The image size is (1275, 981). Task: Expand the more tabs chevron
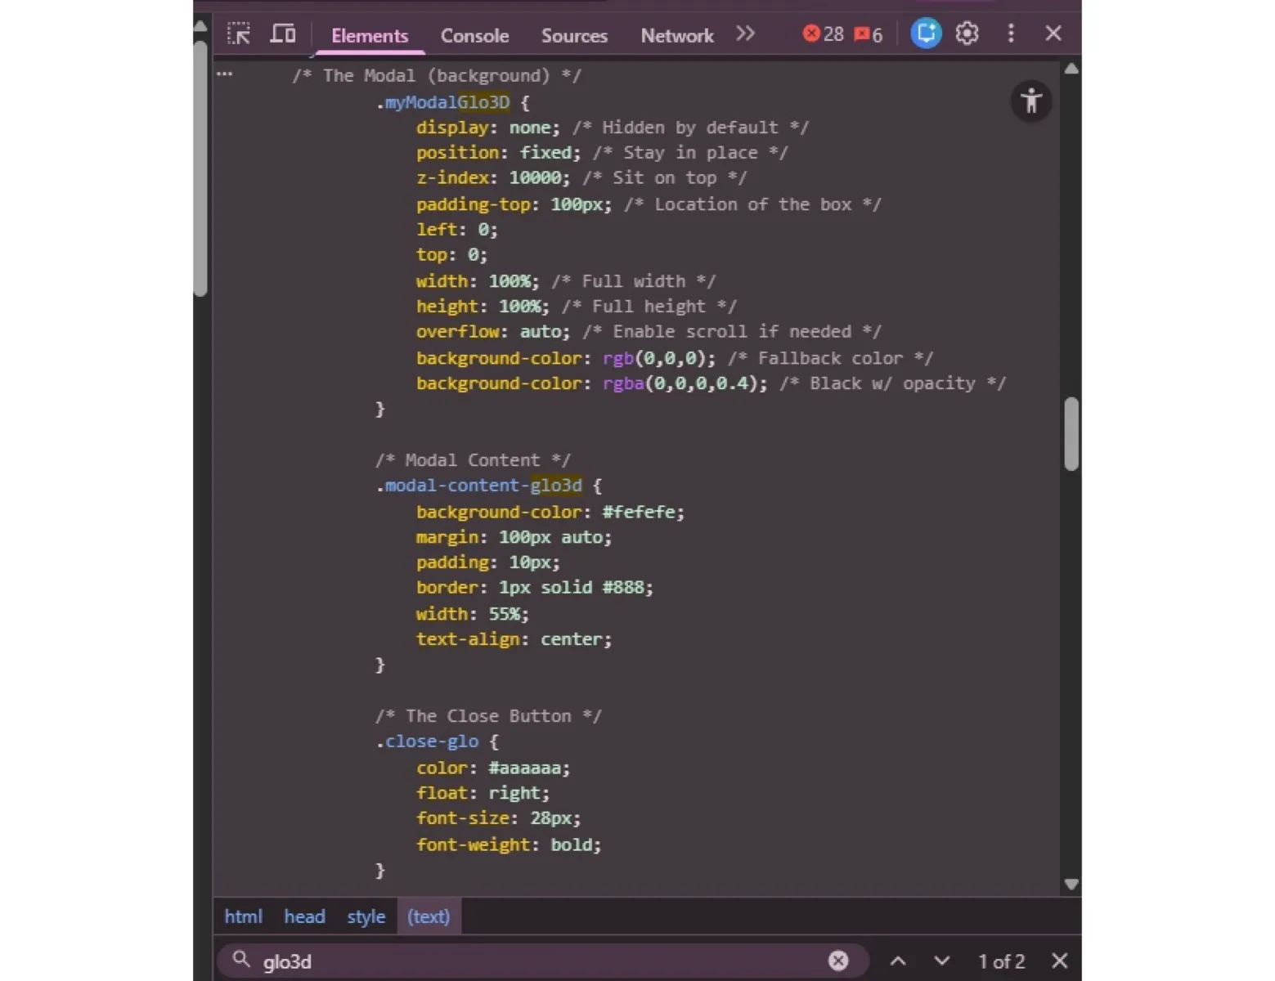(744, 34)
